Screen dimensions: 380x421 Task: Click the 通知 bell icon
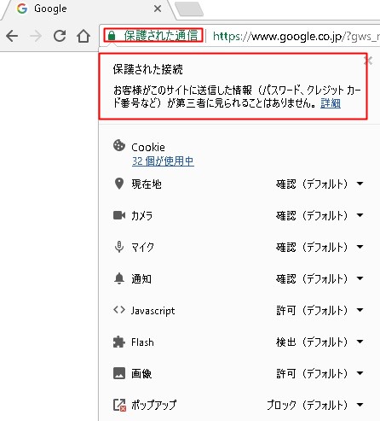tap(119, 278)
